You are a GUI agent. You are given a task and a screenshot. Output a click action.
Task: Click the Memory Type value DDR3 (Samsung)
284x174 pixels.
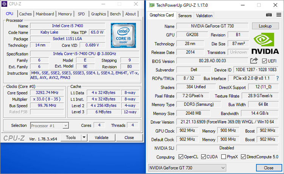[199, 104]
